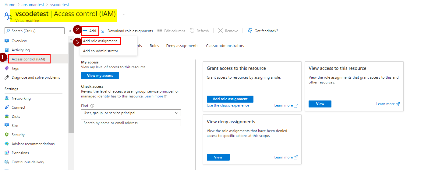Click the Search by name or email field

[131, 123]
